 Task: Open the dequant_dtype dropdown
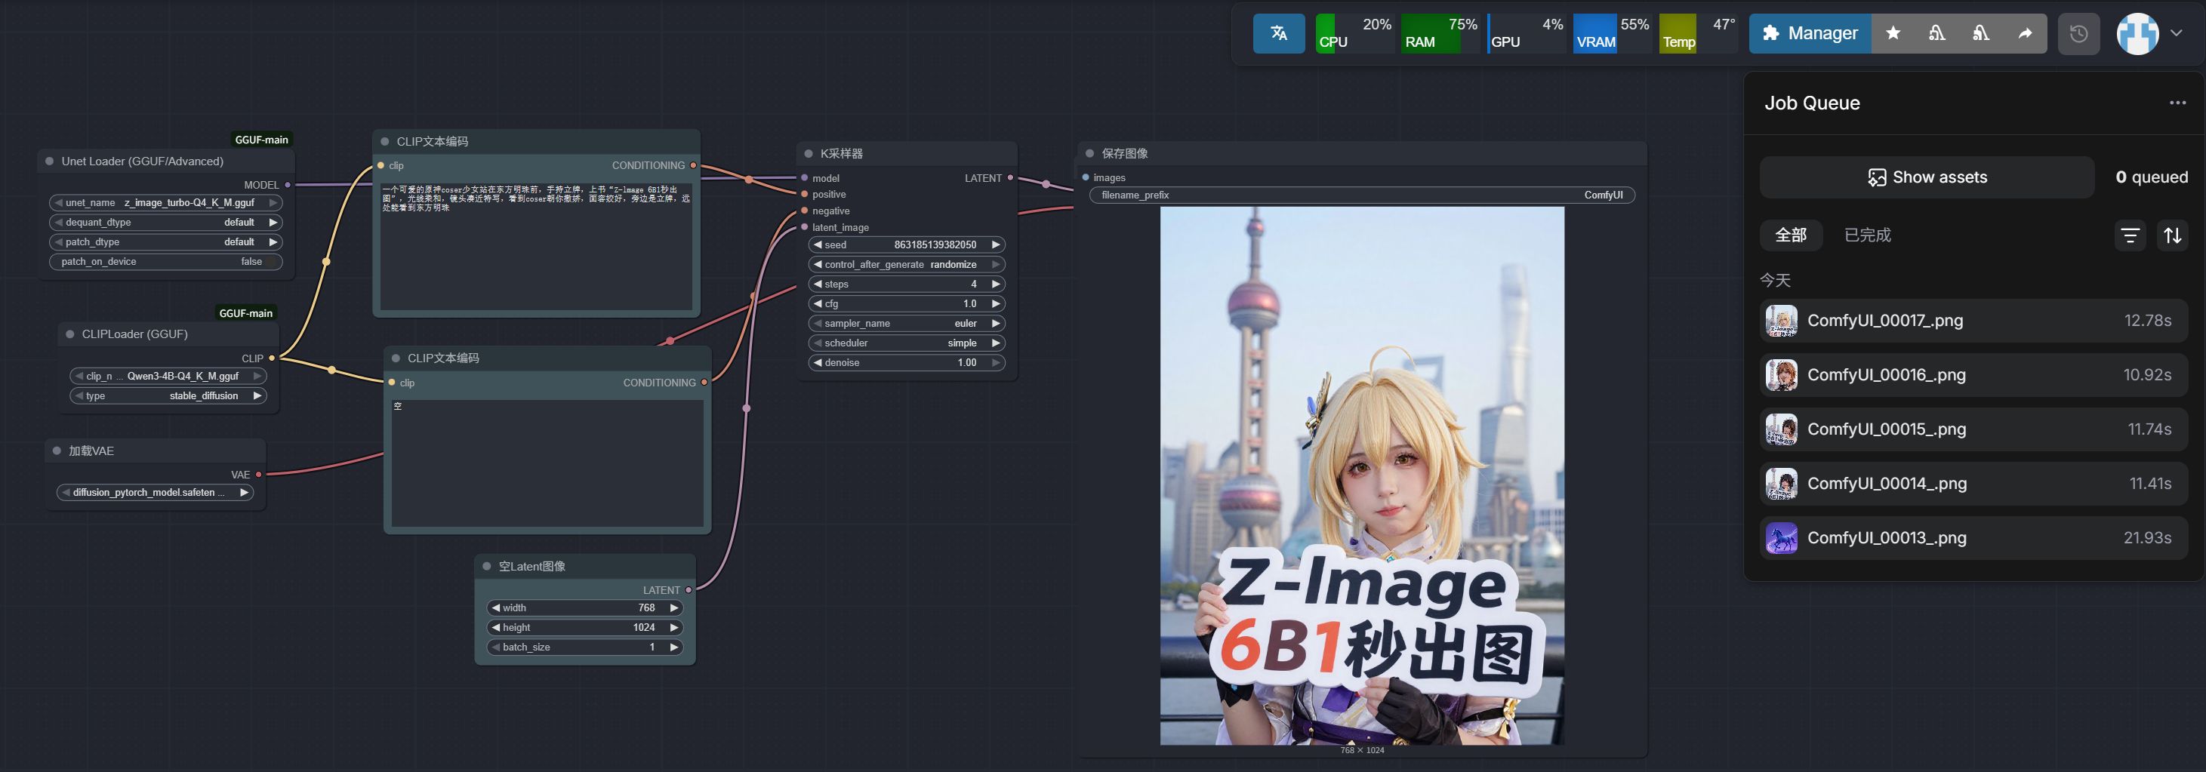(165, 223)
